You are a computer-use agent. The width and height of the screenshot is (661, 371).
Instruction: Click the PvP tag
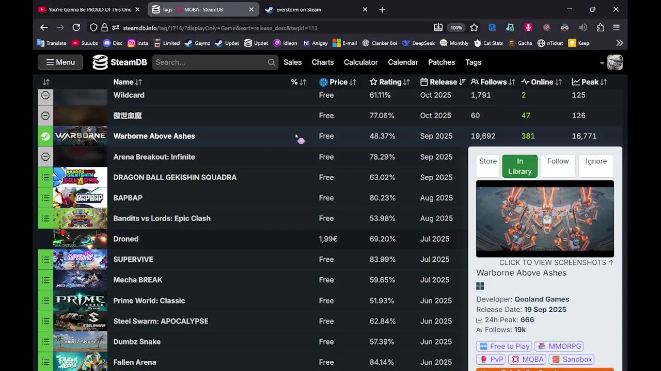(491, 359)
